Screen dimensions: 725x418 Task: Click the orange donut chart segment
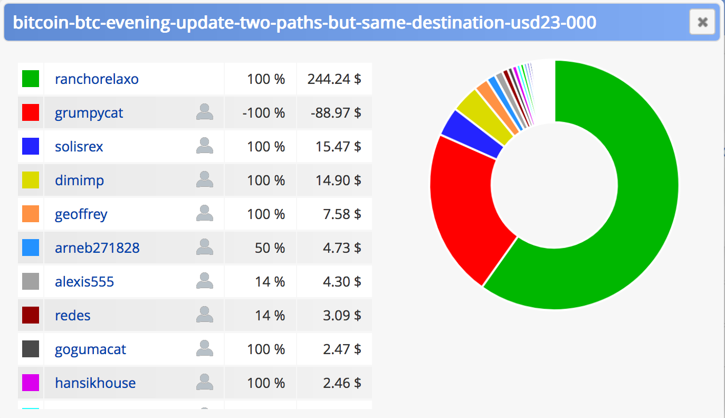(x=497, y=108)
